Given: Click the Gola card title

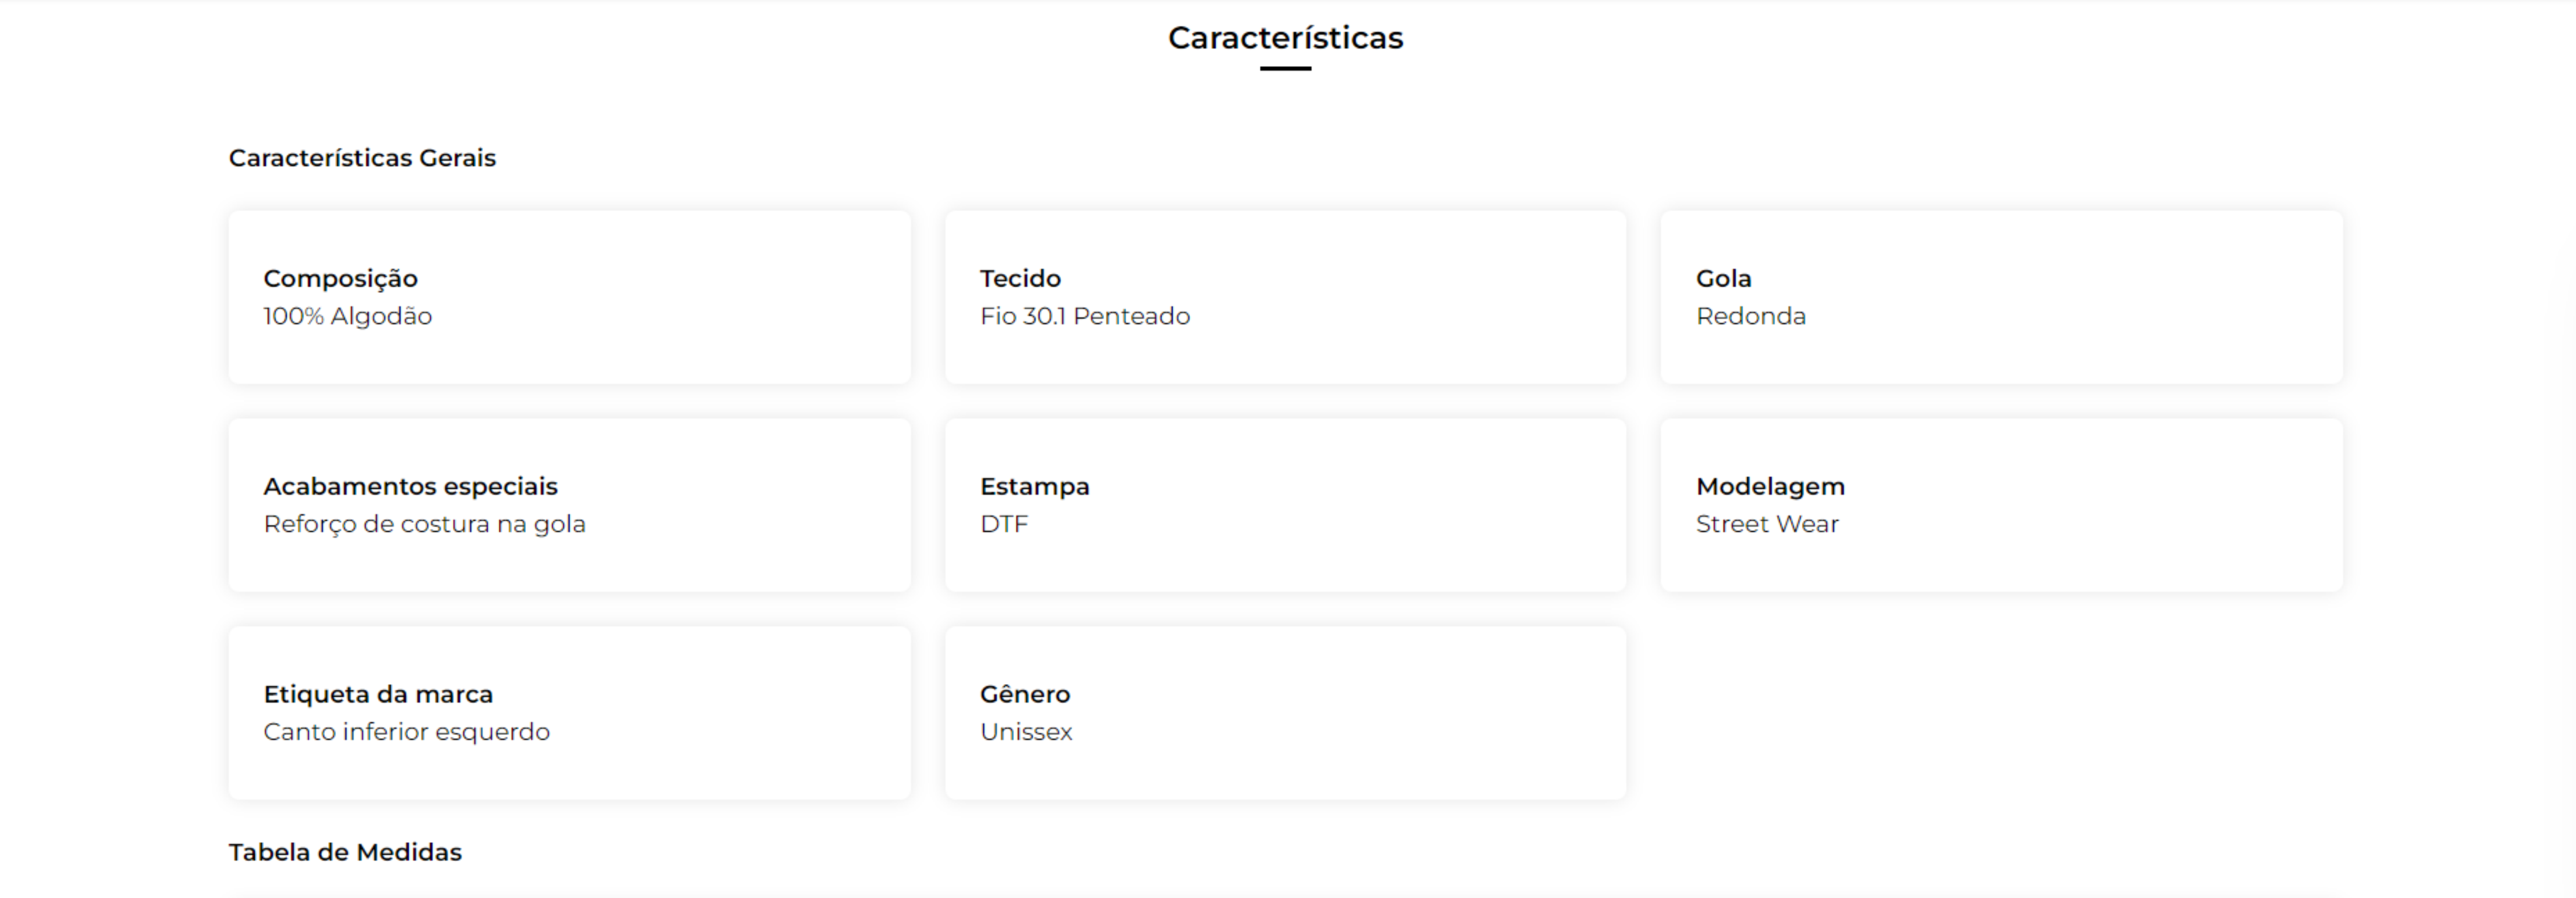Looking at the screenshot, I should 1723,278.
